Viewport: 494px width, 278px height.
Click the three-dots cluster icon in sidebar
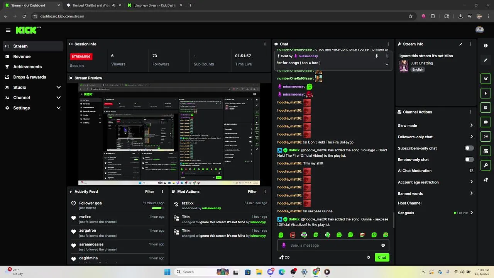(486, 180)
